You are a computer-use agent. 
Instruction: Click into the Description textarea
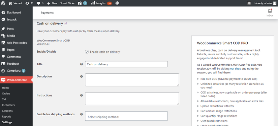[132, 80]
